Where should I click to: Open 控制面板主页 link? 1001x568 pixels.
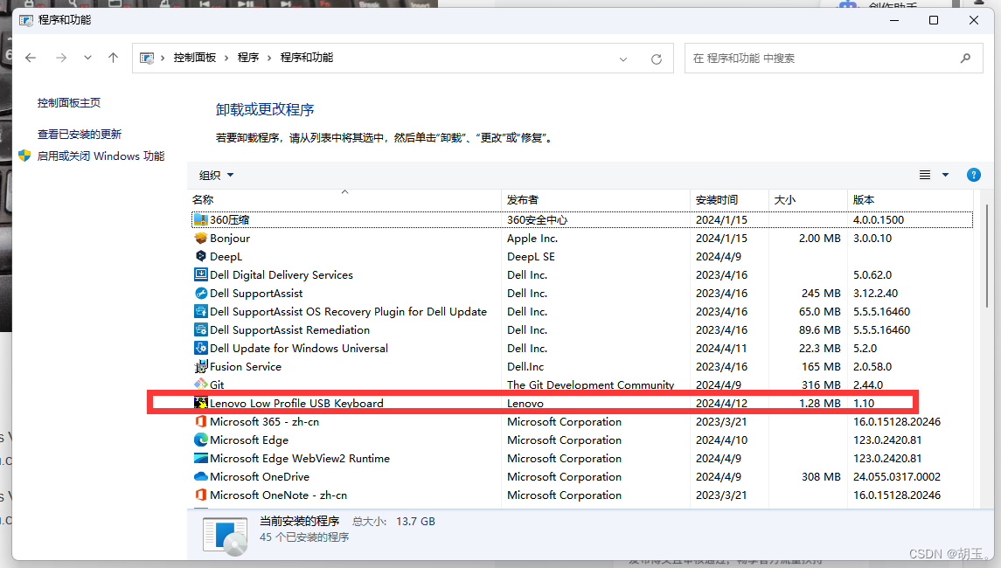click(x=69, y=103)
